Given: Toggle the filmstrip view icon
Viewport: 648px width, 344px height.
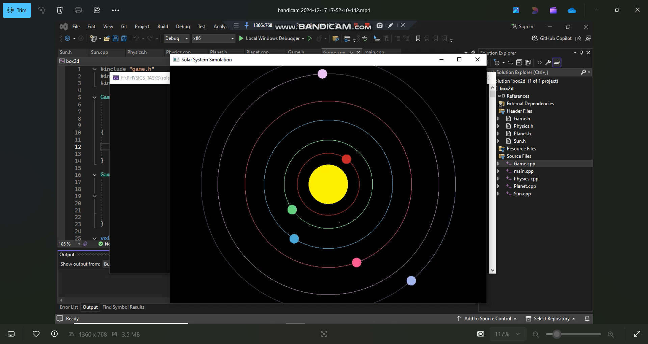Looking at the screenshot, I should click(11, 334).
